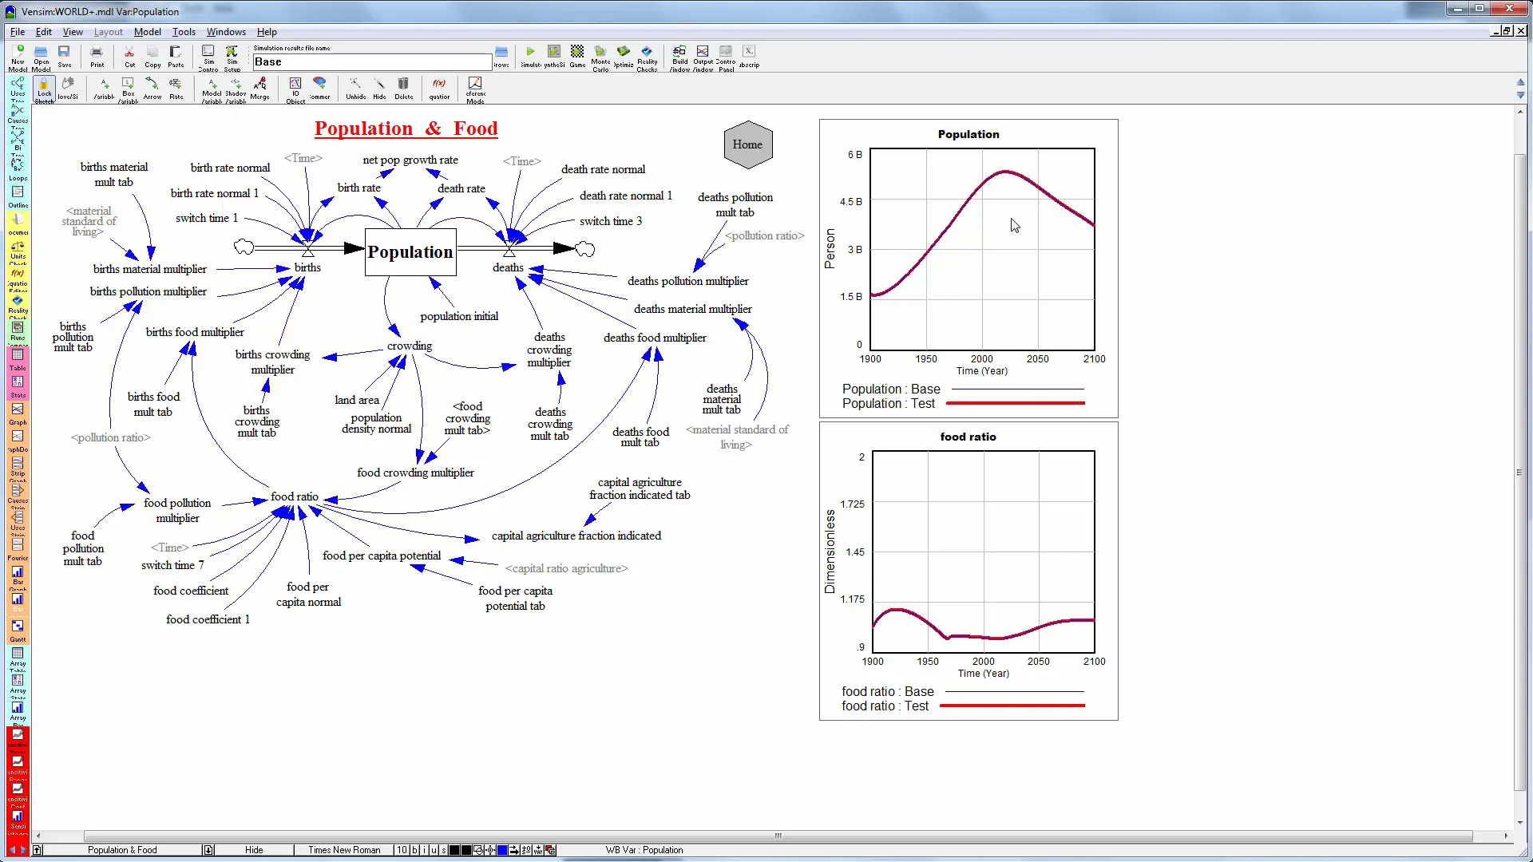
Task: Open the blue sketch color swatch
Action: click(x=502, y=850)
